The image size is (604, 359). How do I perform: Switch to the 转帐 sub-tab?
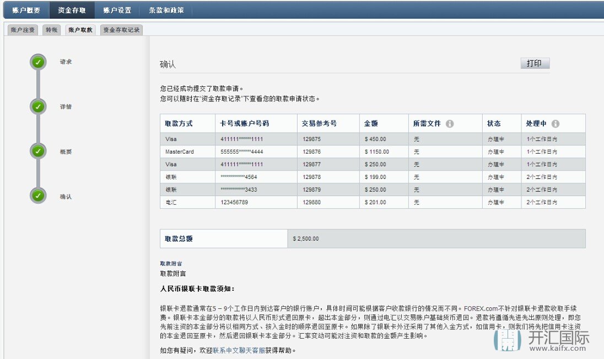[51, 30]
